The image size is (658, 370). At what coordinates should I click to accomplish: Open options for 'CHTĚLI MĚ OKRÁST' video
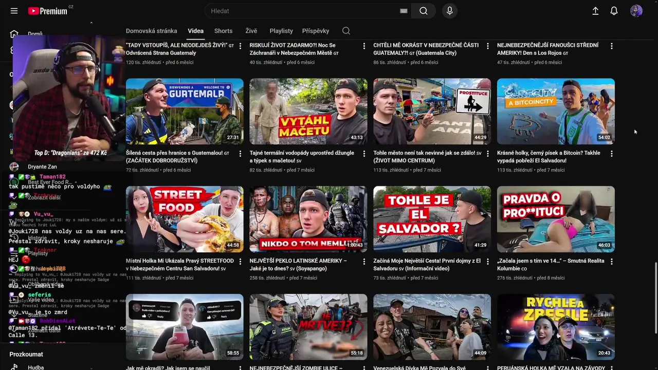(x=488, y=46)
